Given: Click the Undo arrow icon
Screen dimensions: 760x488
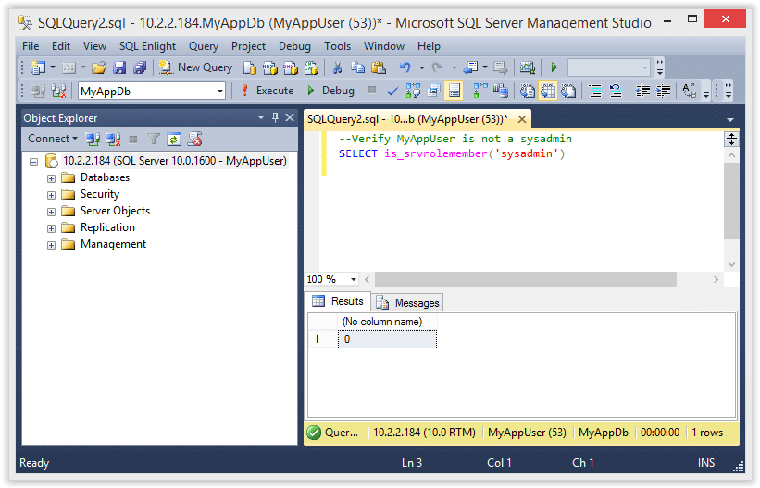Looking at the screenshot, I should (x=405, y=67).
